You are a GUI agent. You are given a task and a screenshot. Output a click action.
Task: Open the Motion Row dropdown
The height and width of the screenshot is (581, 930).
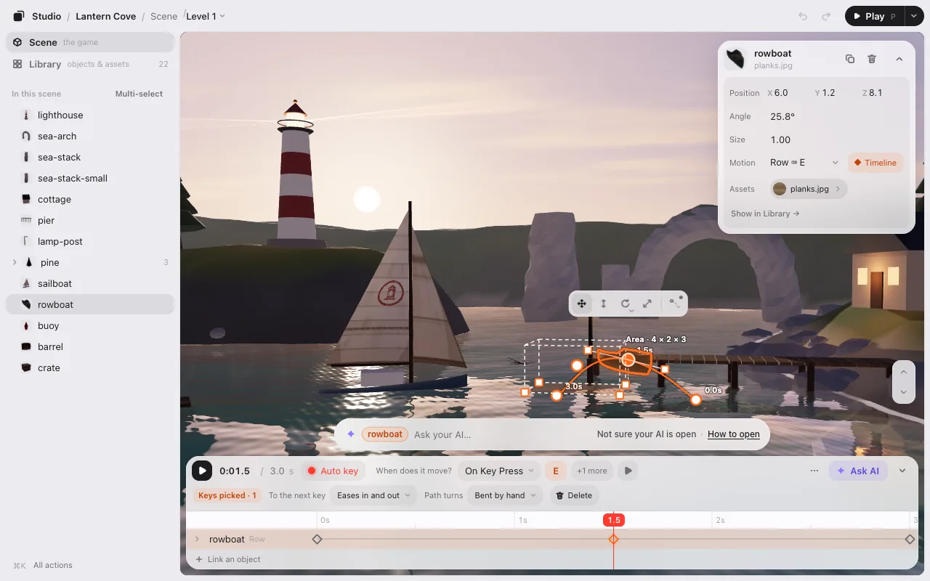point(804,163)
